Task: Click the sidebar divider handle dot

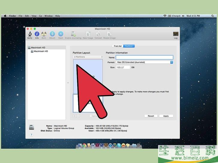Action: 68,83
